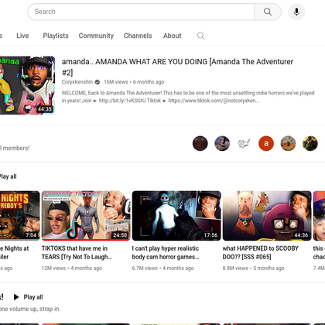Image resolution: width=325 pixels, height=325 pixels.
Task: Click the 44:36 duration badge
Action: [x=301, y=235]
